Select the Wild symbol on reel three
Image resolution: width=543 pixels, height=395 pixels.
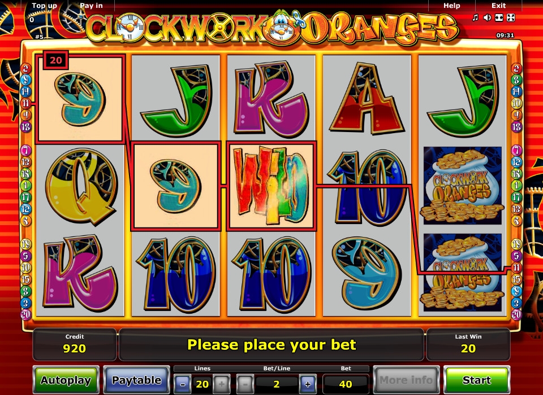coord(271,186)
